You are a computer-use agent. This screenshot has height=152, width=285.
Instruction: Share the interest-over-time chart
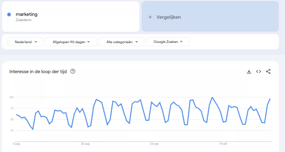click(268, 71)
